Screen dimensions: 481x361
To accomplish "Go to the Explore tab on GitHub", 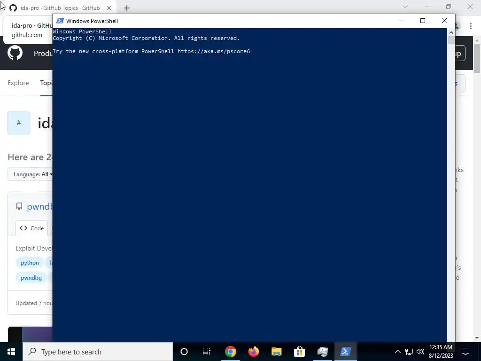I will coord(18,83).
